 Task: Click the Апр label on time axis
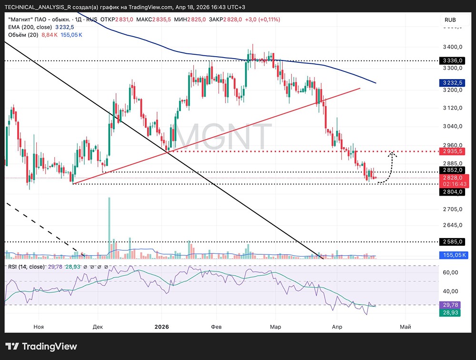click(x=337, y=327)
